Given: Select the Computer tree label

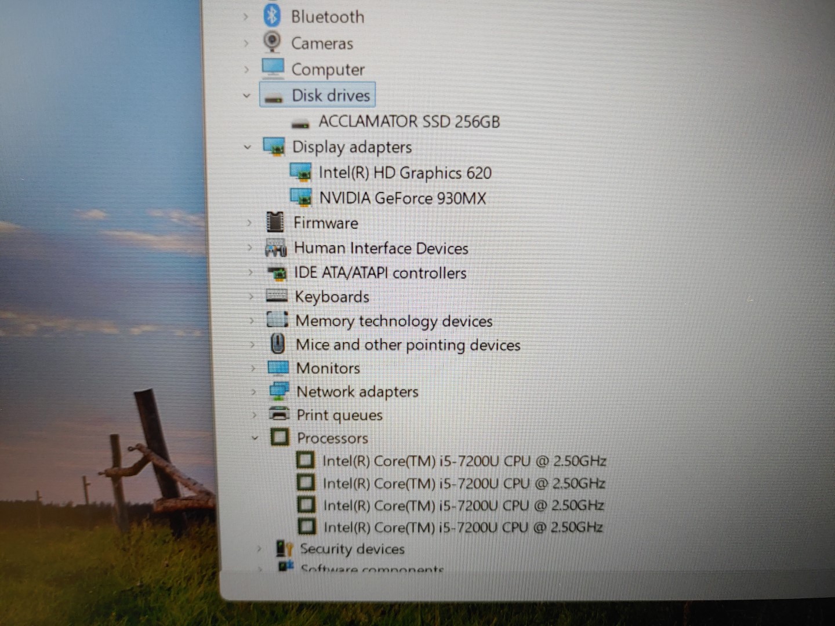Looking at the screenshot, I should [328, 70].
